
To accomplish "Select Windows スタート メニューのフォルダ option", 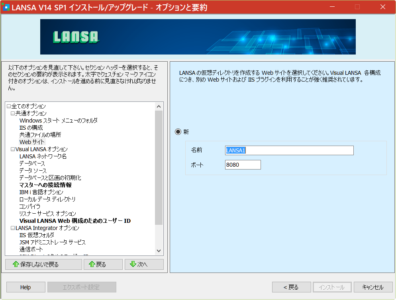I will [58, 121].
